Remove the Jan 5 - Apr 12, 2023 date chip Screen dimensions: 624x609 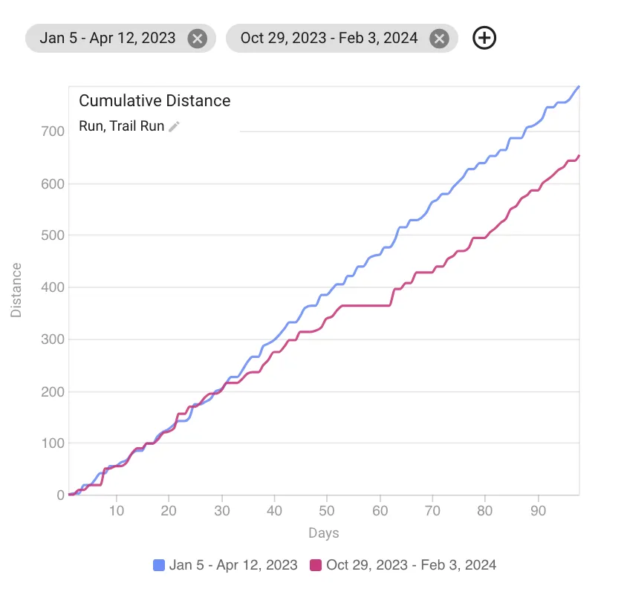pos(197,39)
